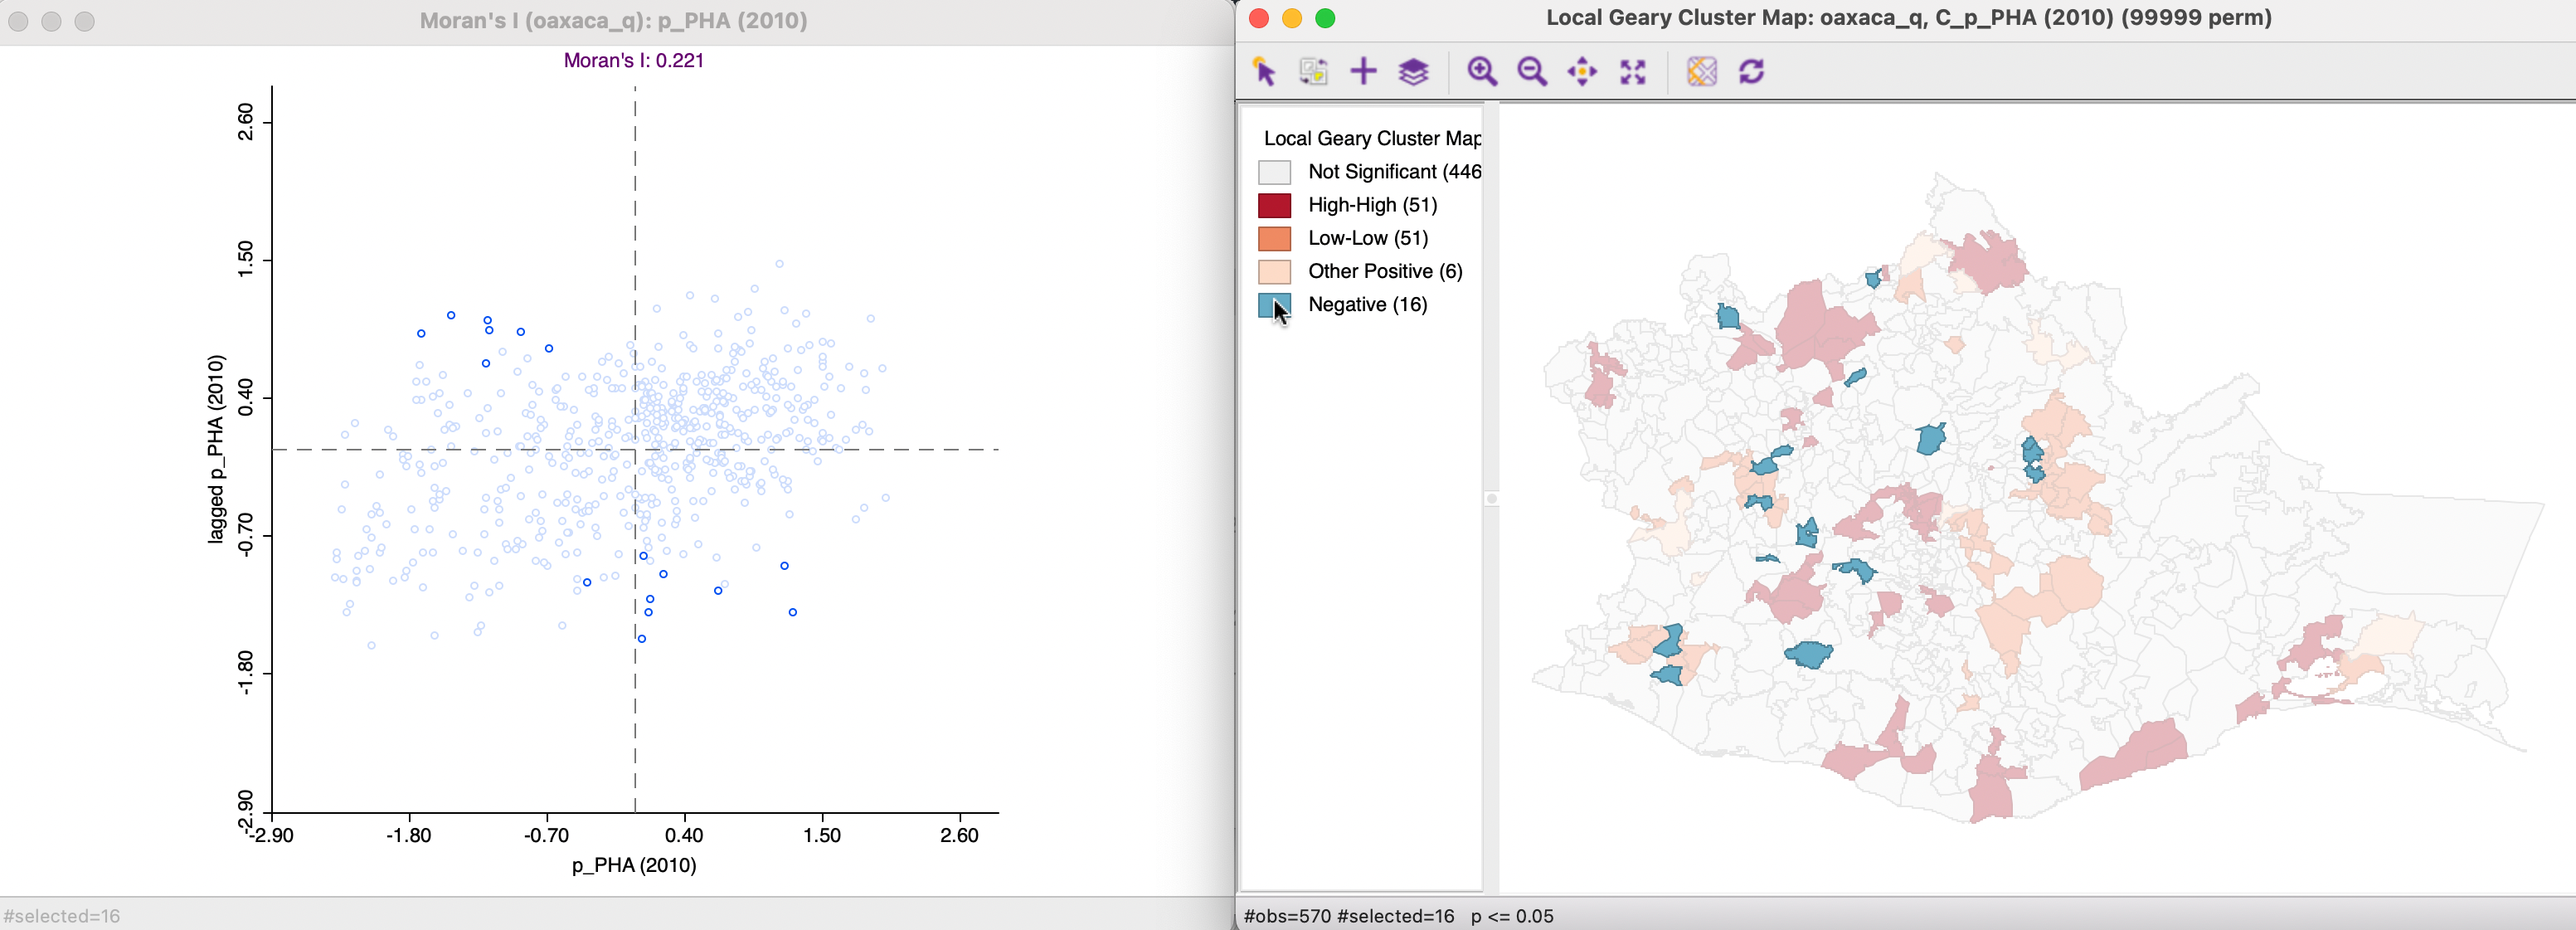Click the 'Negative (16)' legend label
Screen dimensions: 2576x930
pos(1367,305)
